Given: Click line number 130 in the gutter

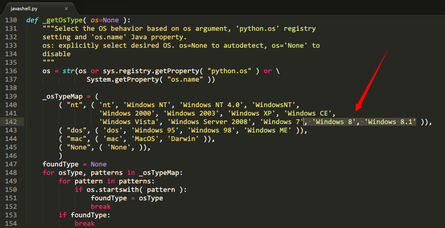Looking at the screenshot, I should pos(11,20).
